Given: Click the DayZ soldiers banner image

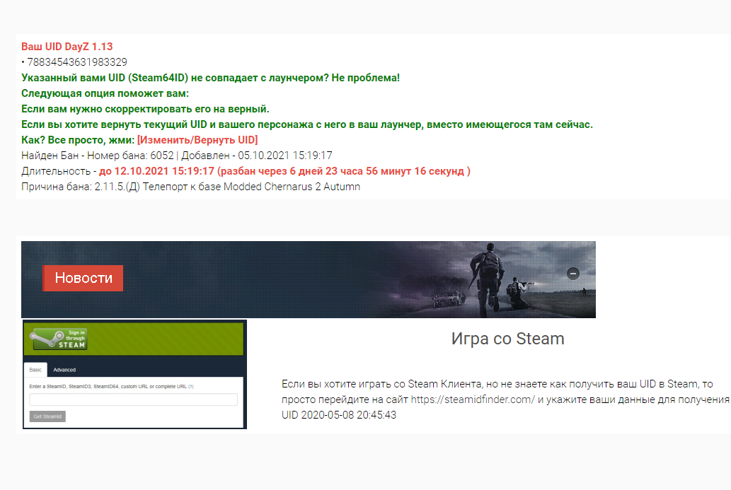Looking at the screenshot, I should (x=308, y=279).
